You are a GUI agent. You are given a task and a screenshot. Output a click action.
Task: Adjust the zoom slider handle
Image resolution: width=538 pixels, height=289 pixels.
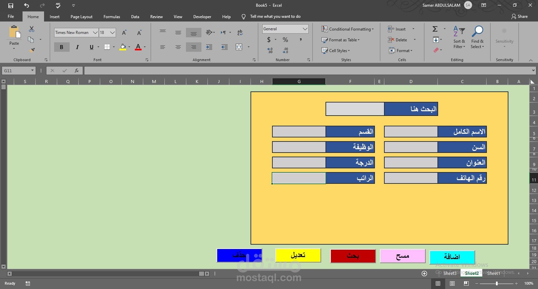497,283
